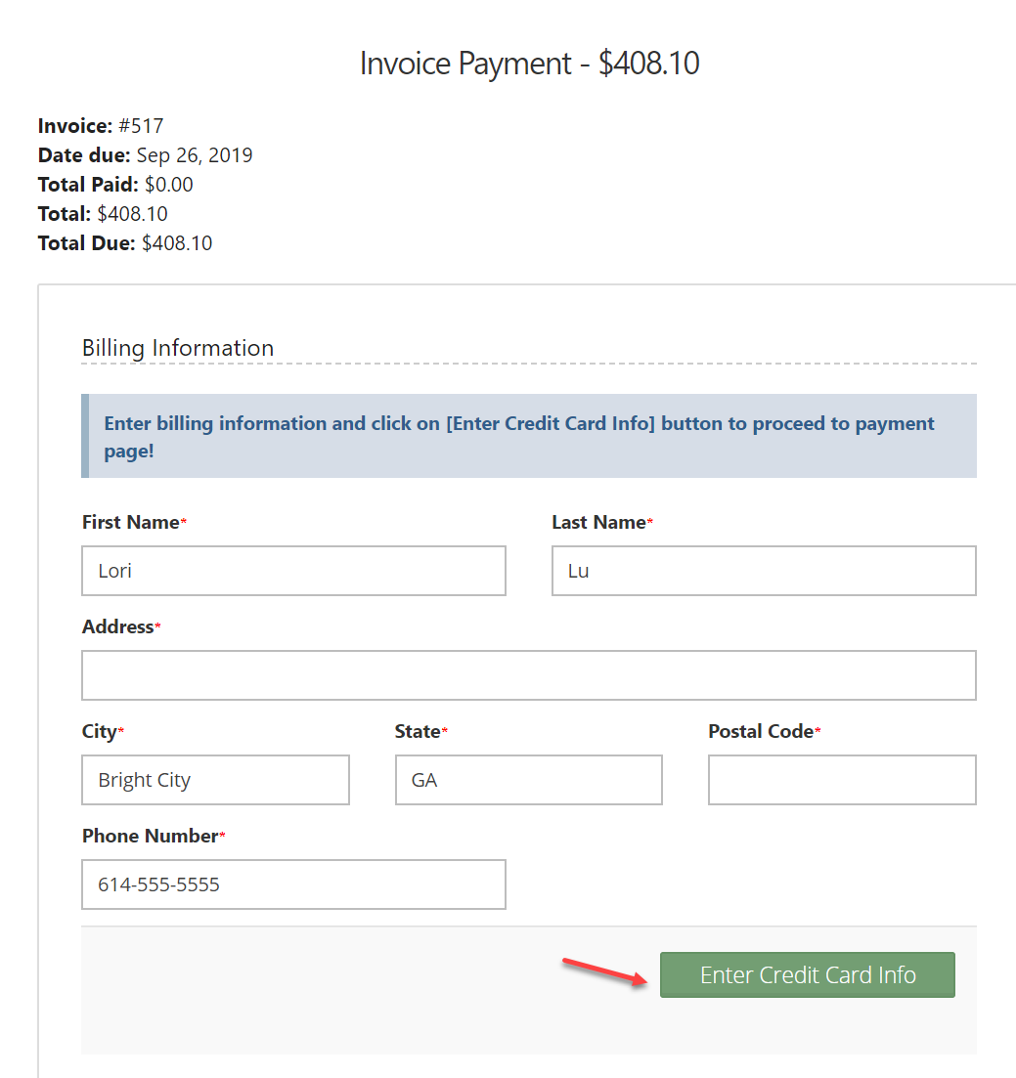
Task: Click the Invoice #517 line
Action: [101, 126]
